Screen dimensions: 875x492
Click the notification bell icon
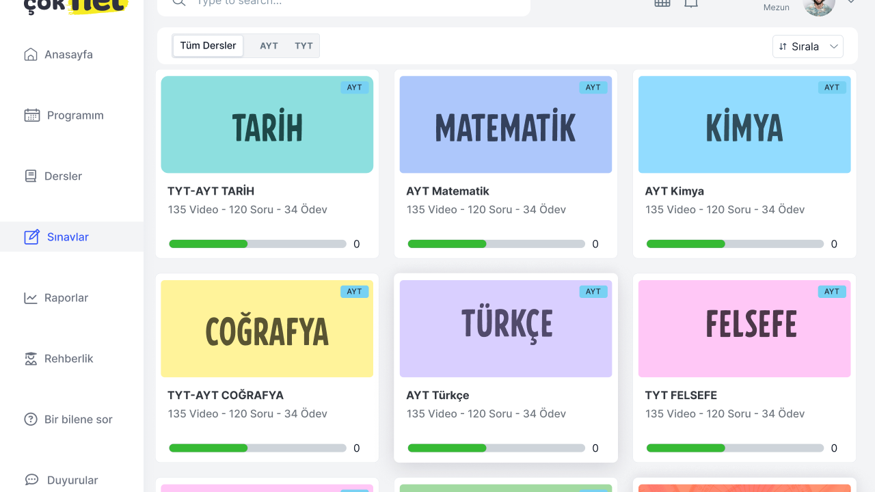pos(691,3)
